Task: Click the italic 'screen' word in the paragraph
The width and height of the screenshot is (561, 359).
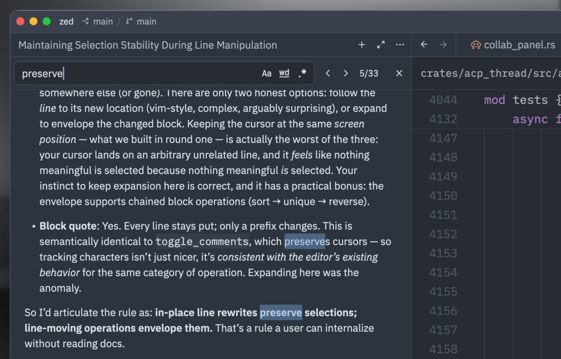Action: coord(349,124)
